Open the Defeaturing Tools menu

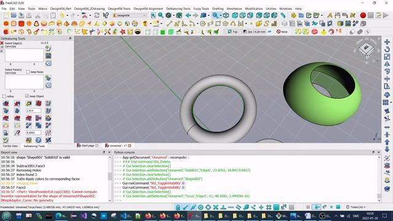pos(178,9)
